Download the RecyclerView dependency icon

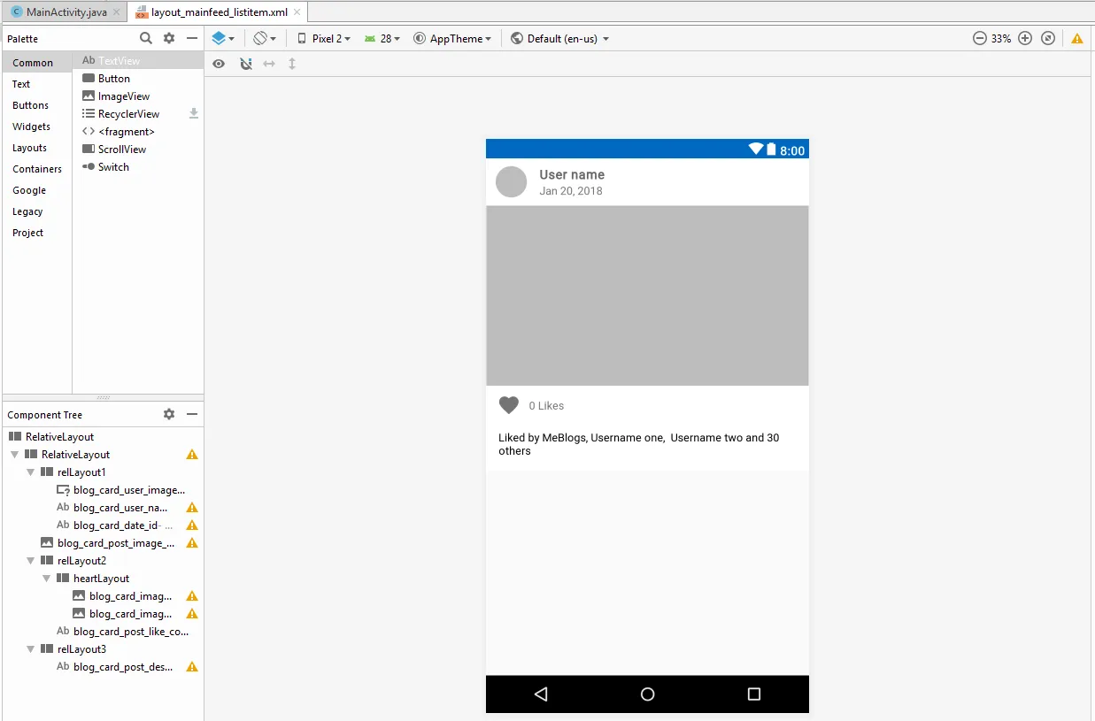point(194,113)
